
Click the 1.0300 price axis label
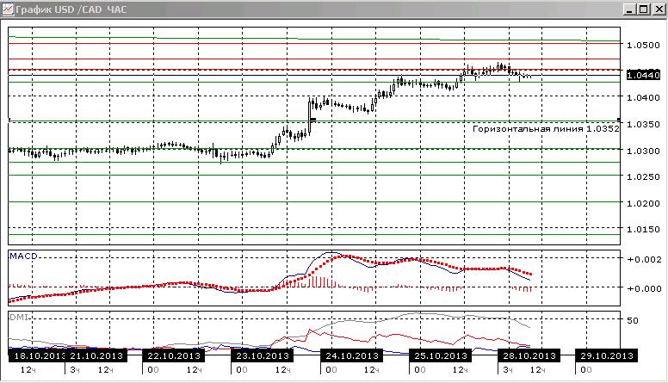[643, 151]
